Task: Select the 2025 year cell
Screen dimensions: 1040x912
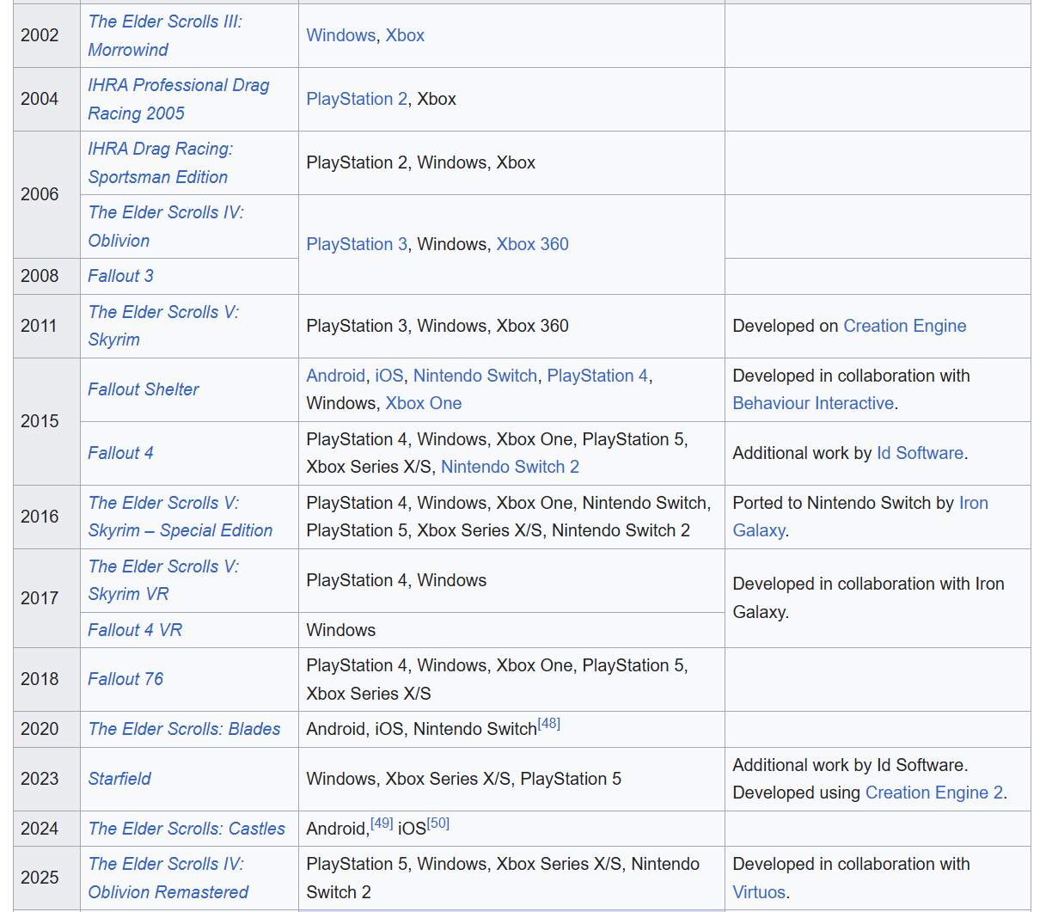Action: (x=46, y=878)
